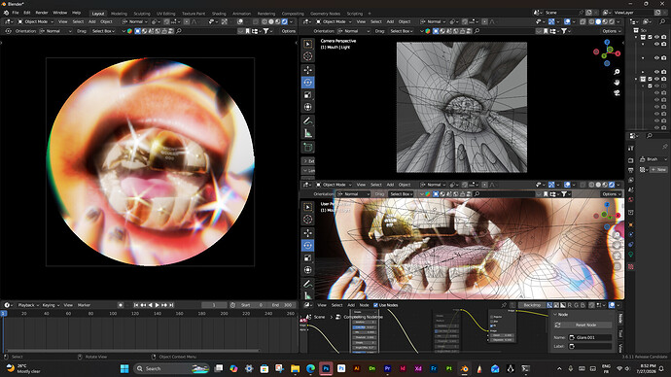671x377 pixels.
Task: Select the Scale tool in camera viewport toolbar
Action: click(307, 95)
